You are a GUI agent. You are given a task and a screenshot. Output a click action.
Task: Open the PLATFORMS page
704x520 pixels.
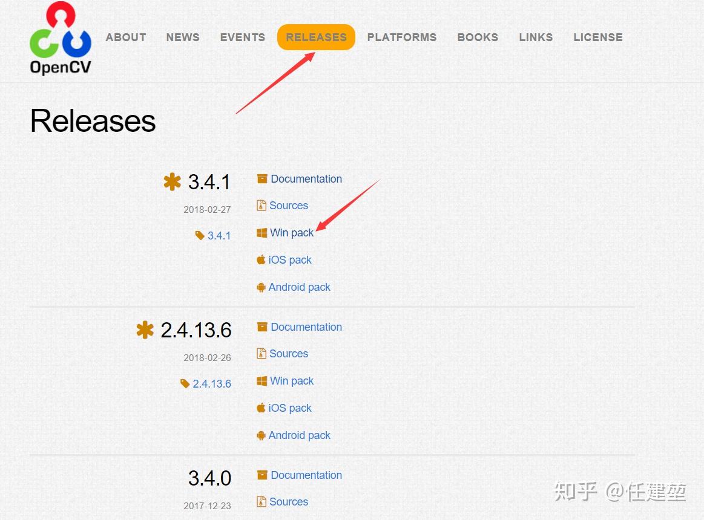(402, 37)
